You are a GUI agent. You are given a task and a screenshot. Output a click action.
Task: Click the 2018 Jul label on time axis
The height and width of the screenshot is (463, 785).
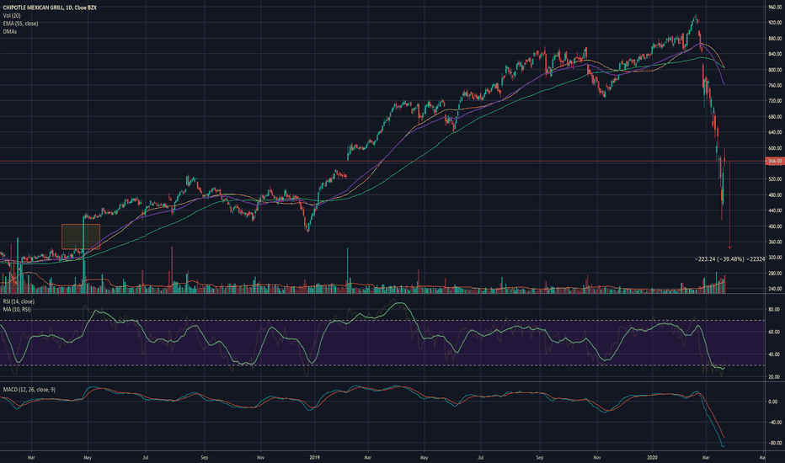(146, 457)
